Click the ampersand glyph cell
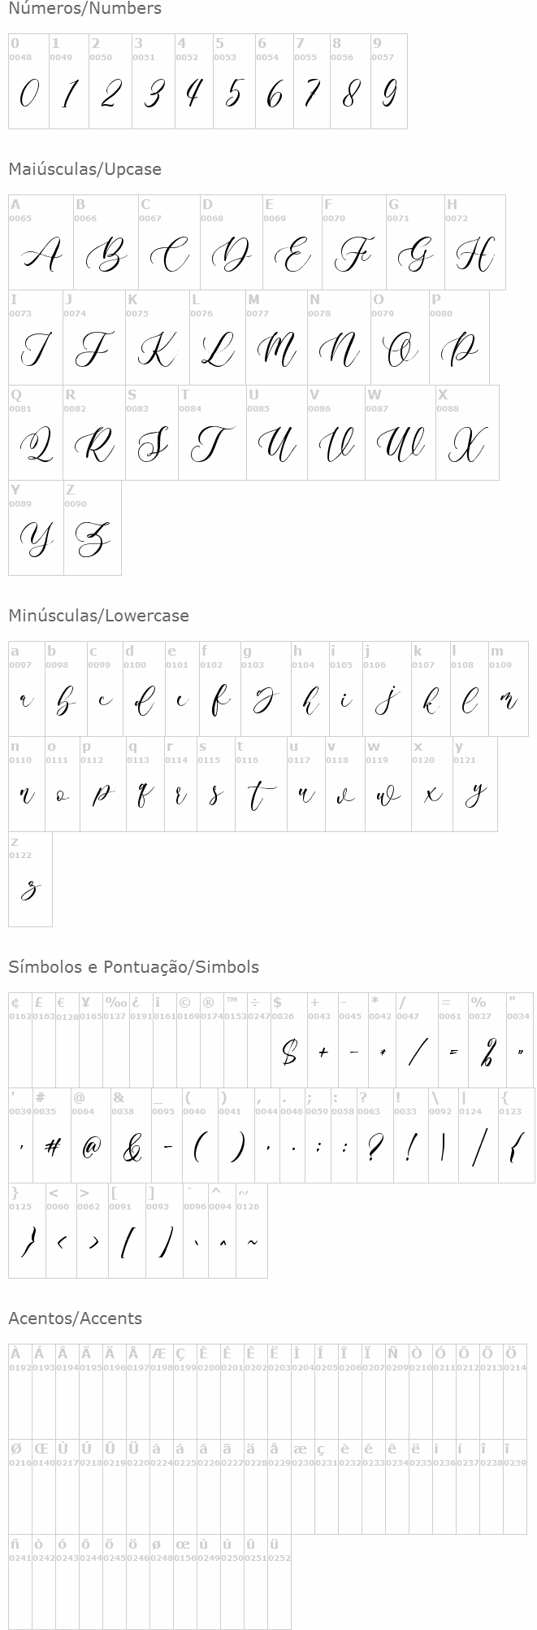Viewport: 537px width, 1630px height. [131, 1135]
